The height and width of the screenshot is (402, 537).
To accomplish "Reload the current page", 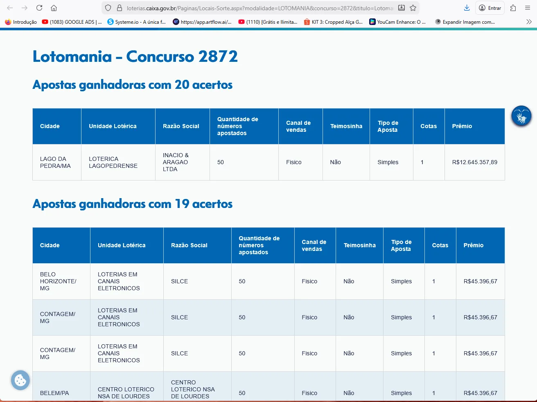I will (39, 8).
